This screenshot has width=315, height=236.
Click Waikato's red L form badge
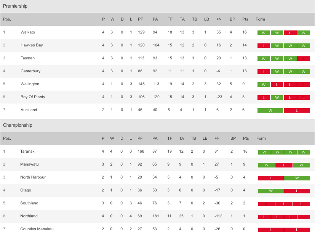point(290,33)
